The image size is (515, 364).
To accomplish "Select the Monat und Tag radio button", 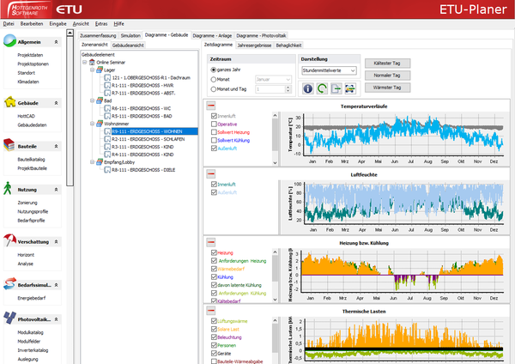I will point(214,89).
